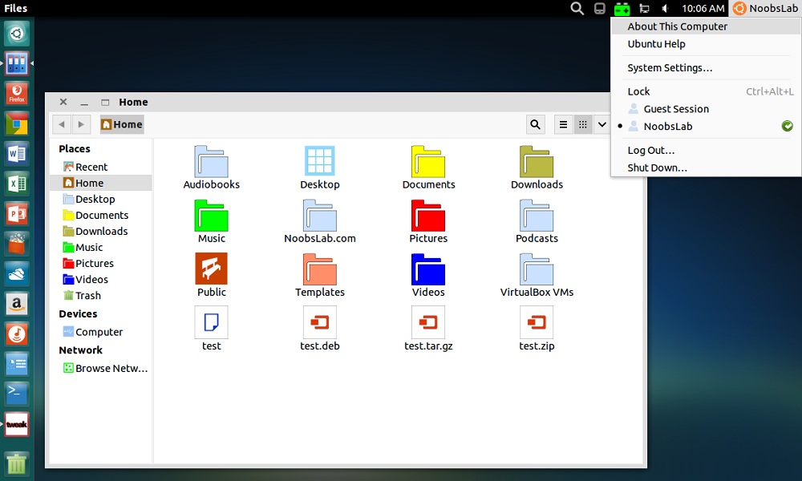The image size is (802, 481).
Task: Select Home in Places sidebar
Action: [x=101, y=183]
